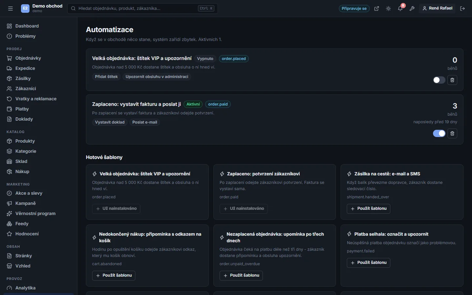The height and width of the screenshot is (295, 472).
Task: Switch theme with sun icon
Action: (388, 9)
